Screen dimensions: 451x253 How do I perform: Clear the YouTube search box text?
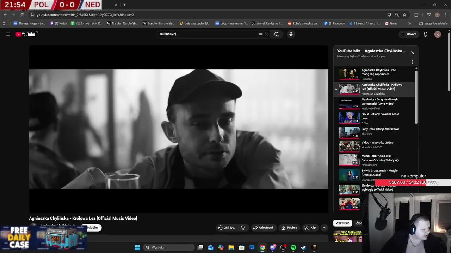pos(267,34)
